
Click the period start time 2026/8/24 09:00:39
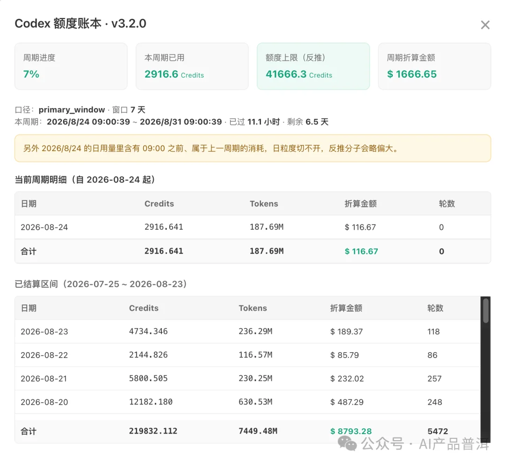click(x=88, y=122)
